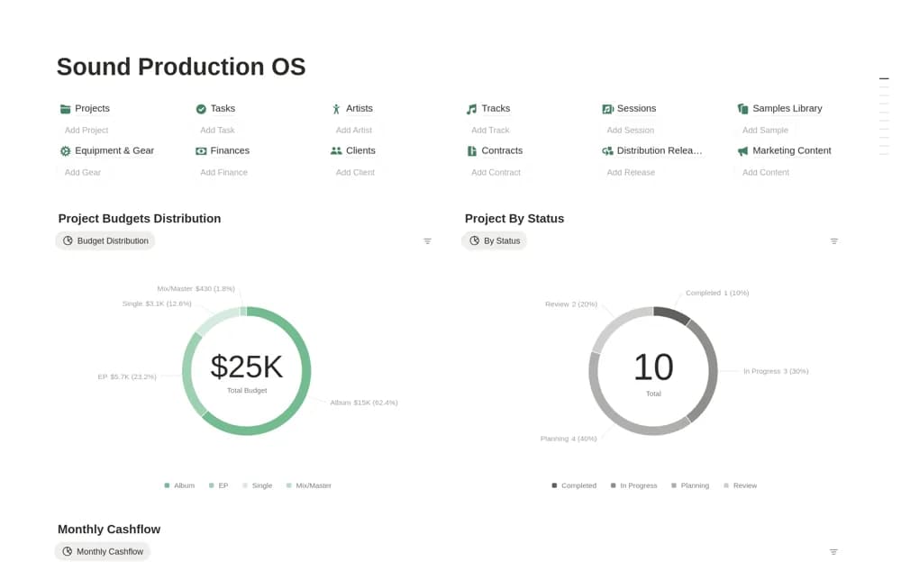This screenshot has width=901, height=562.
Task: Click the Add Contract button
Action: click(x=496, y=172)
